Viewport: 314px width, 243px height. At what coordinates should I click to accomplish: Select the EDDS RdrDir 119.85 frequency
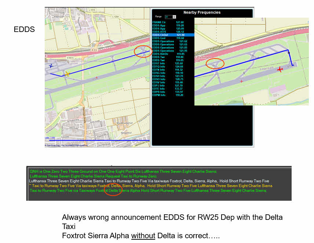(168, 54)
